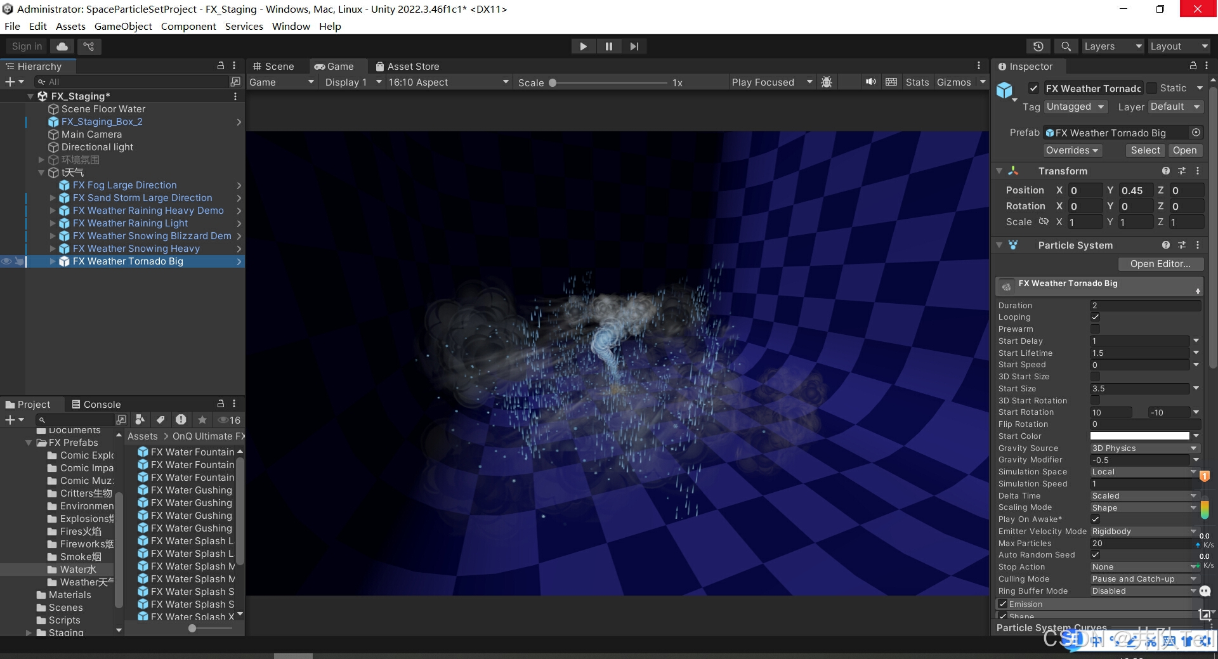Screen dimensions: 1218x659
Task: Open Particle System component context menu
Action: click(x=1198, y=245)
